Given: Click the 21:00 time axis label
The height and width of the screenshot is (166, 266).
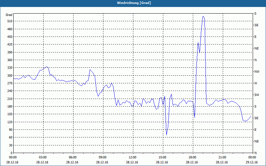Looking at the screenshot, I should pos(222,157).
